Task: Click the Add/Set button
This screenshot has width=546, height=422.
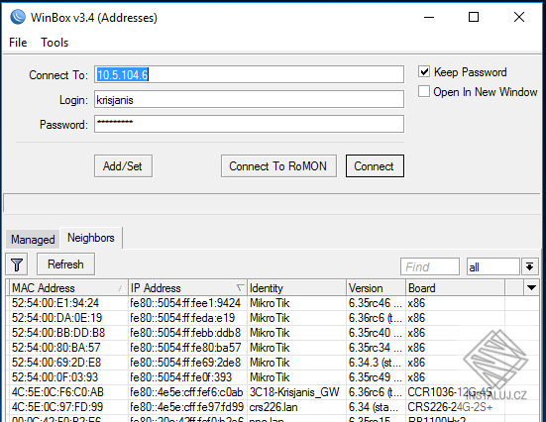Action: click(x=123, y=166)
